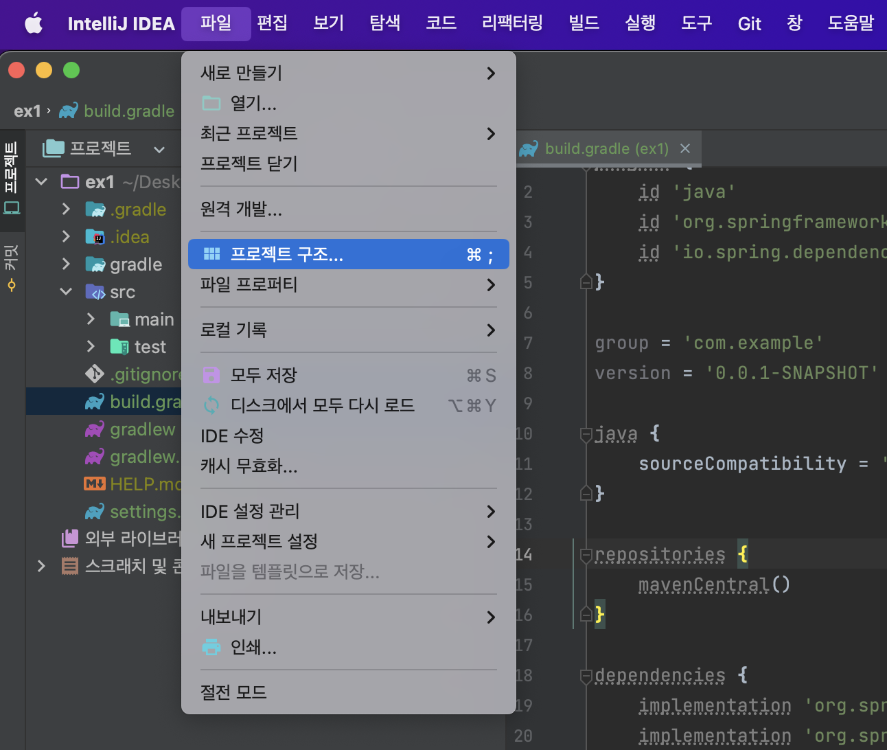Expand the 로컬 기록 submenu

(349, 330)
